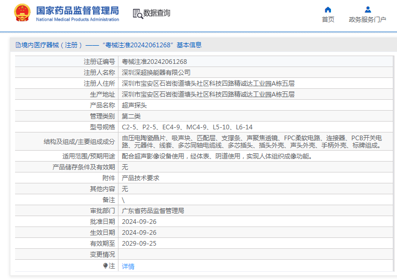Click 注册人住所 address value

[208, 84]
